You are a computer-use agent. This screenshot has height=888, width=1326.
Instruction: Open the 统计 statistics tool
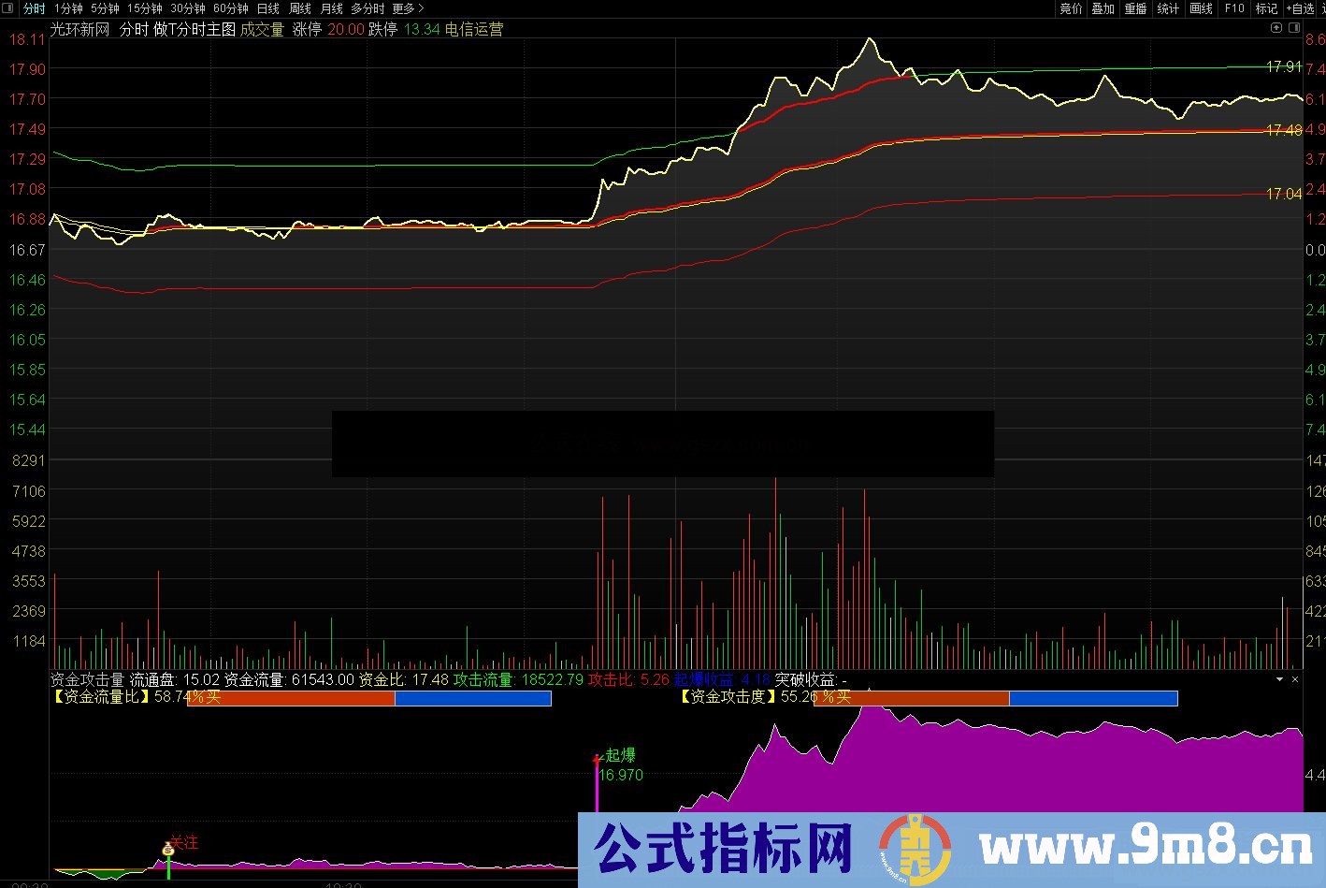click(1168, 8)
